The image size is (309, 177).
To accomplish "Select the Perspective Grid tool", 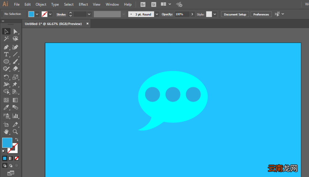I will point(15,92).
